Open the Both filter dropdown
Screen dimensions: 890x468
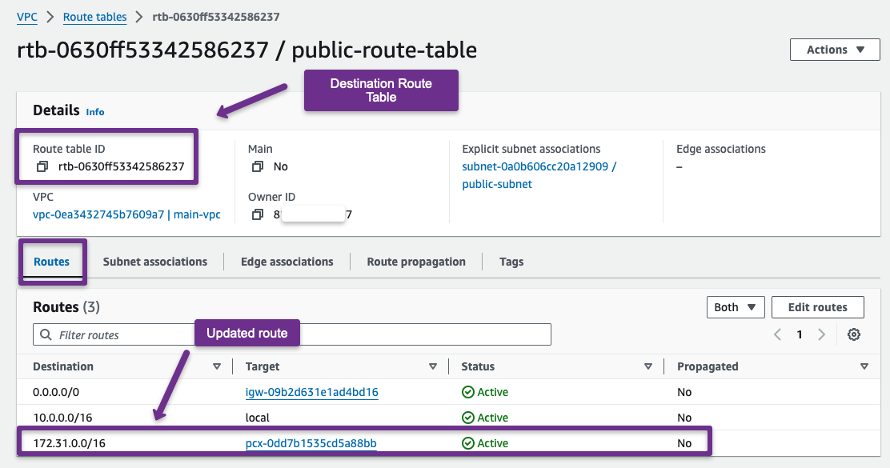click(x=734, y=306)
